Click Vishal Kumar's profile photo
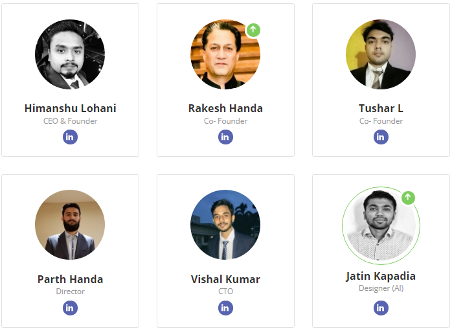The height and width of the screenshot is (331, 452). pyautogui.click(x=225, y=225)
